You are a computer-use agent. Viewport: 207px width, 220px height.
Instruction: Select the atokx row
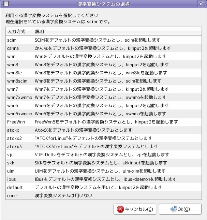(x=104, y=130)
